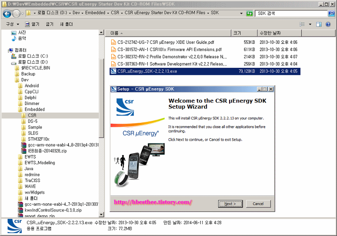
Task: Select DS-5 folder in tree
Action: (32, 121)
